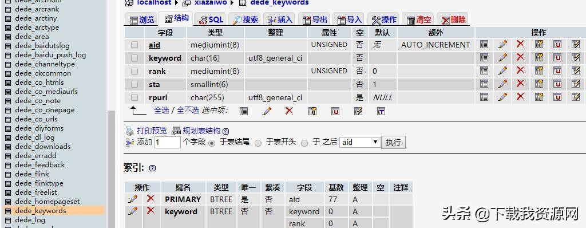Edit the rpurl field with pencil icon
The width and height of the screenshot is (586, 228).
(x=502, y=97)
